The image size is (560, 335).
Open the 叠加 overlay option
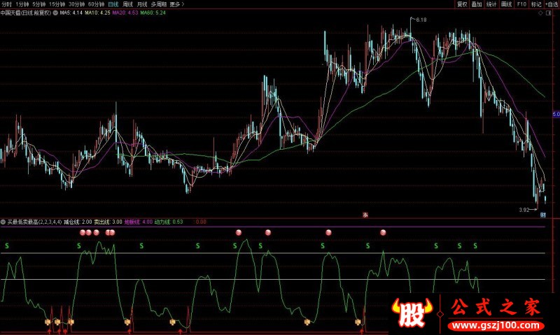(x=476, y=4)
